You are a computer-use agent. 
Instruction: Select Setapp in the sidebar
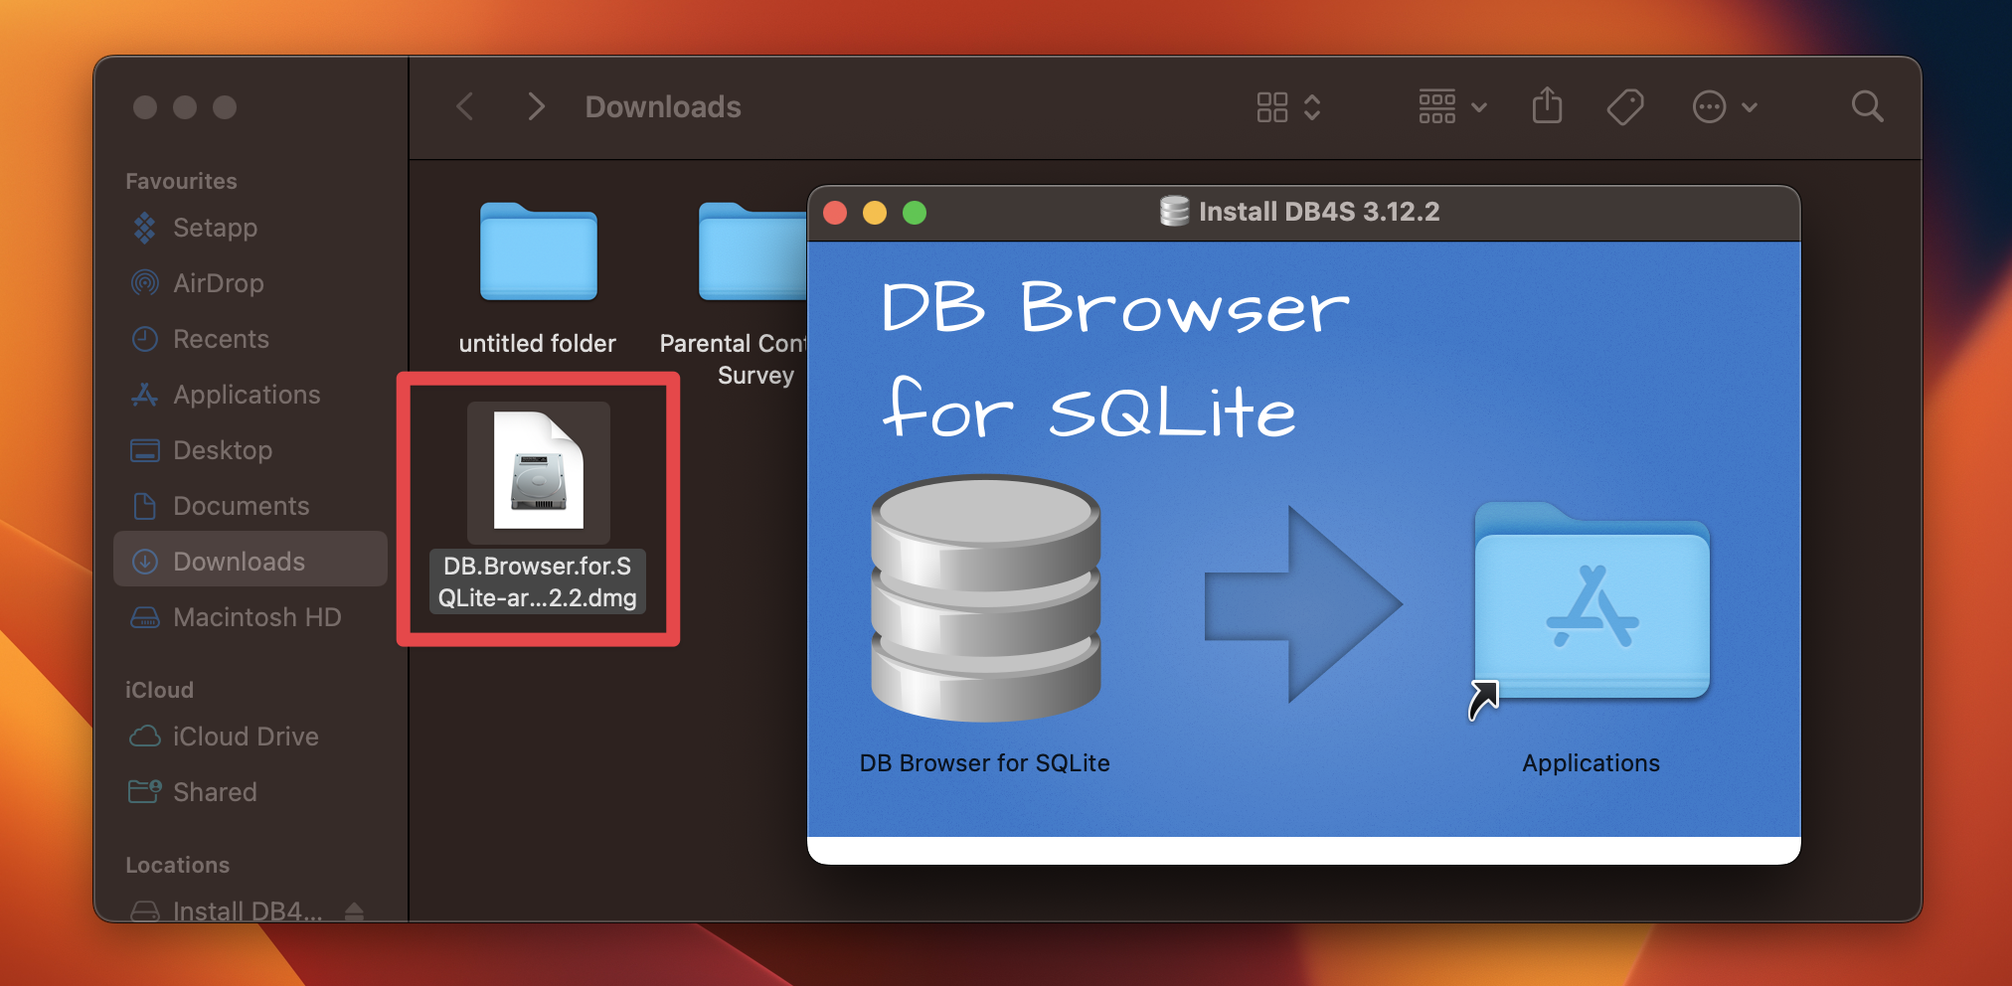(217, 228)
